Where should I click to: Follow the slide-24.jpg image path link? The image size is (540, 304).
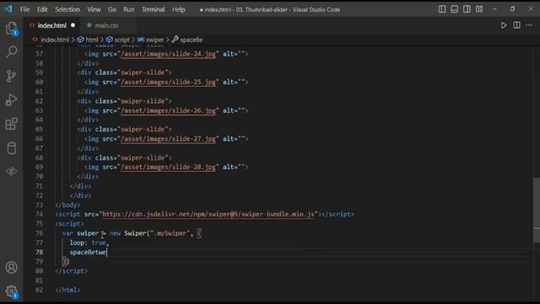tap(168, 54)
